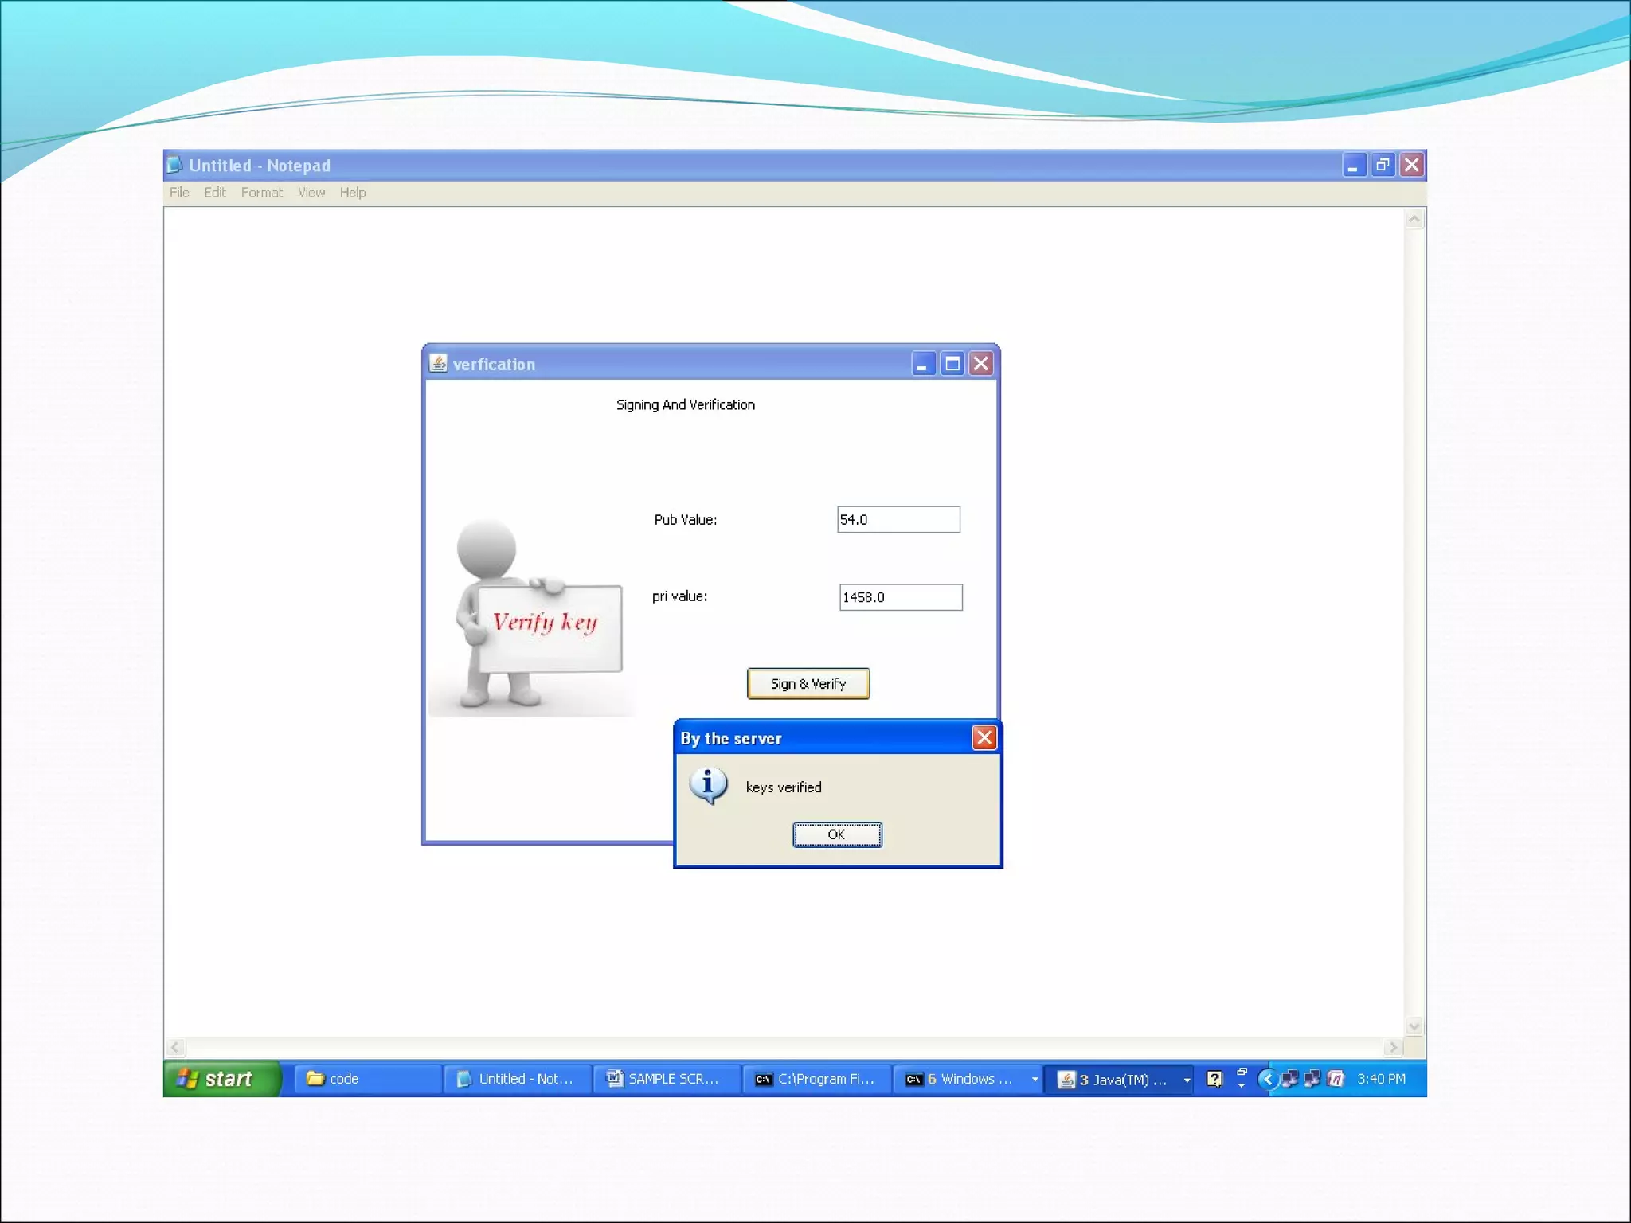
Task: Open the code folder taskbar item
Action: click(366, 1079)
